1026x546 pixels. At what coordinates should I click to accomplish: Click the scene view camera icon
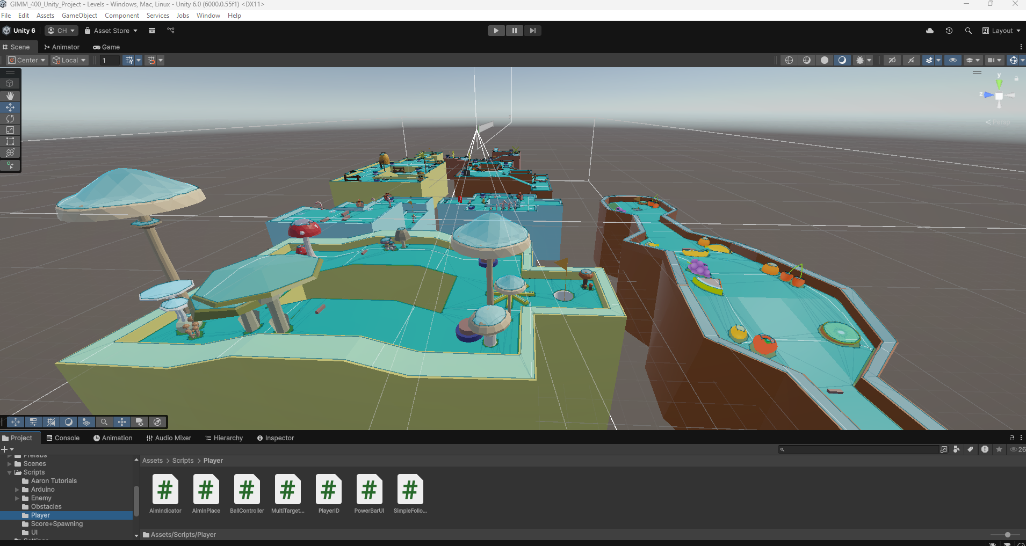pos(992,60)
